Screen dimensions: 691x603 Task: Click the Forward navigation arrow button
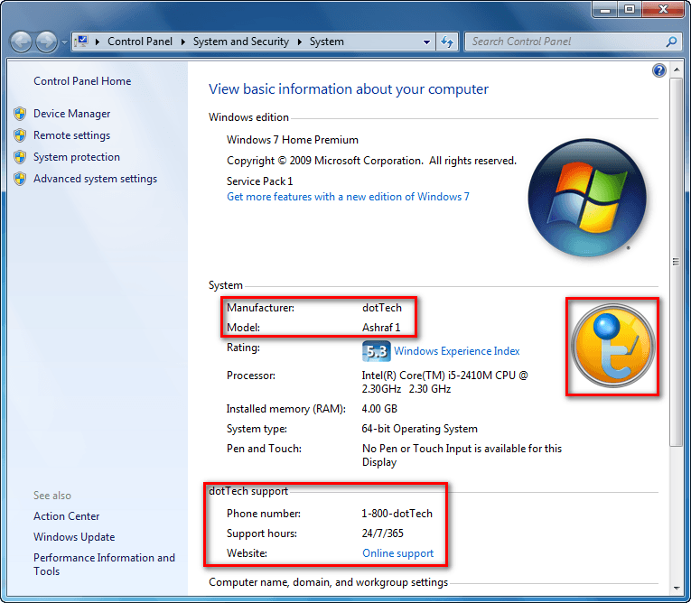pos(46,42)
